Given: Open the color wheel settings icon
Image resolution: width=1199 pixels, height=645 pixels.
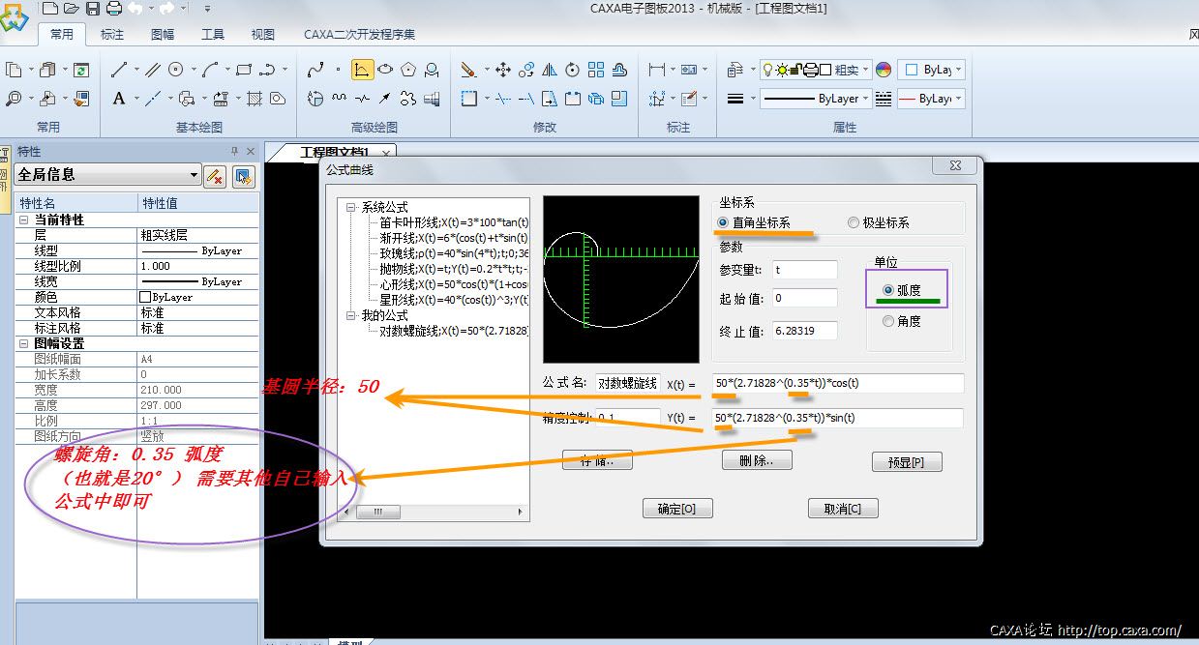Looking at the screenshot, I should 883,70.
